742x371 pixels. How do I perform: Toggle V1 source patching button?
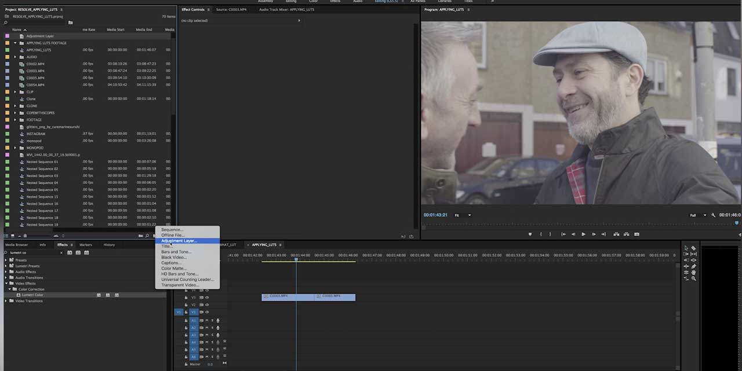(x=179, y=312)
